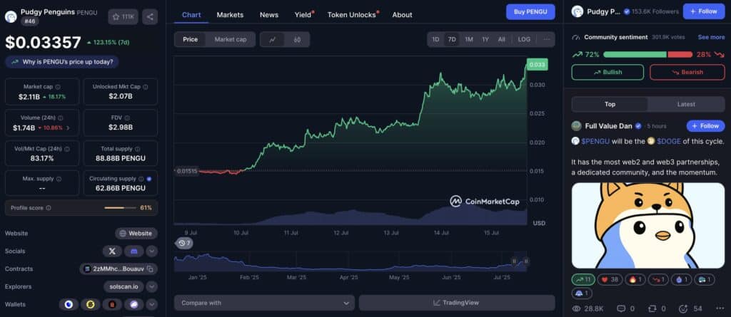Open the News tab

coord(269,15)
